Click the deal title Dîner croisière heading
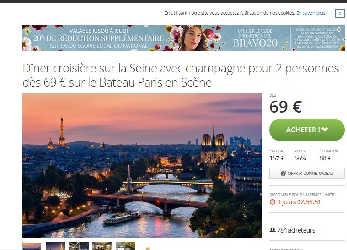The height and width of the screenshot is (250, 347). [x=181, y=75]
